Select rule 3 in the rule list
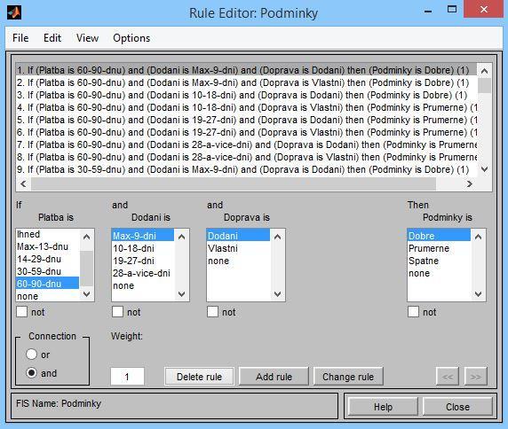508x429 pixels. click(x=247, y=95)
